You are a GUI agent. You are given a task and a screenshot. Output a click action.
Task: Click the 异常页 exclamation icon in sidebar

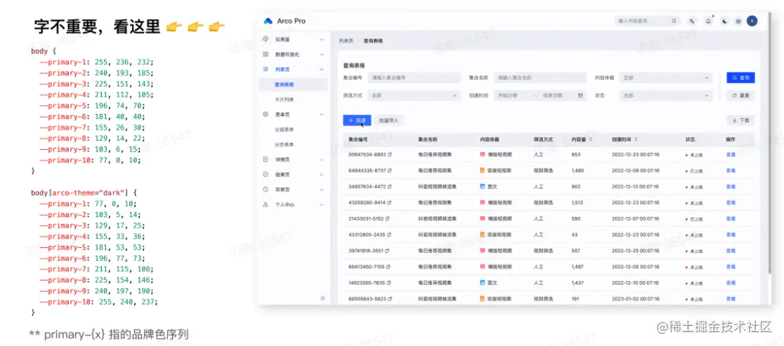(x=265, y=190)
